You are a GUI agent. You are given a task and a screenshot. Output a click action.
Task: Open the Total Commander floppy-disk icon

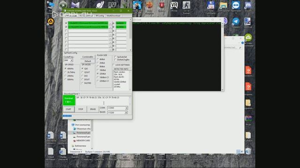[x=210, y=5]
